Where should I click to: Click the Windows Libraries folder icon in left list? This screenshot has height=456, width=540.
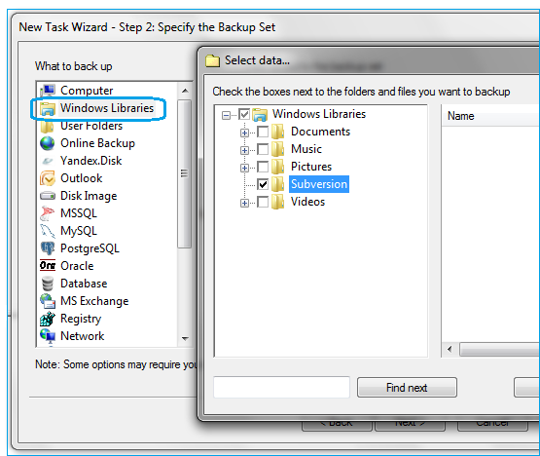point(48,109)
